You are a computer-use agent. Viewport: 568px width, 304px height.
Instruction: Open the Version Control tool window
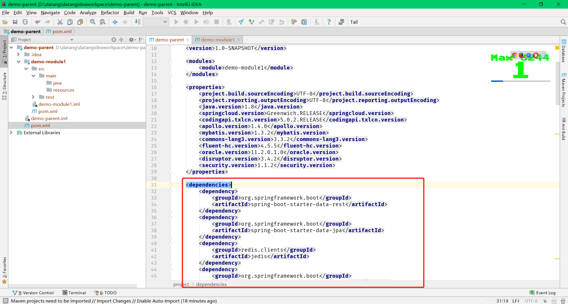[x=33, y=293]
